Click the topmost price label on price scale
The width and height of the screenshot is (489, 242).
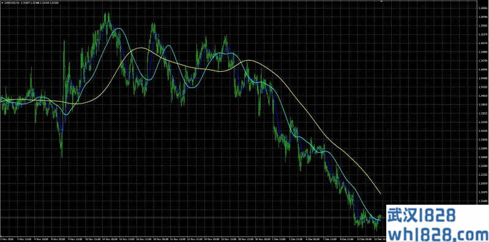[x=481, y=8]
